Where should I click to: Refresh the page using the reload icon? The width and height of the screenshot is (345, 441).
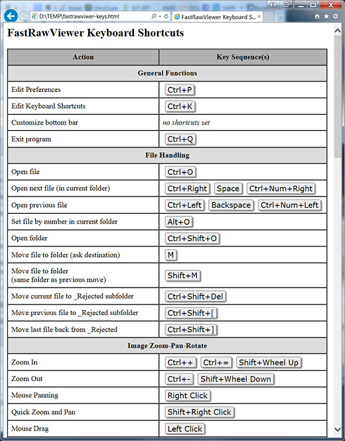[166, 17]
